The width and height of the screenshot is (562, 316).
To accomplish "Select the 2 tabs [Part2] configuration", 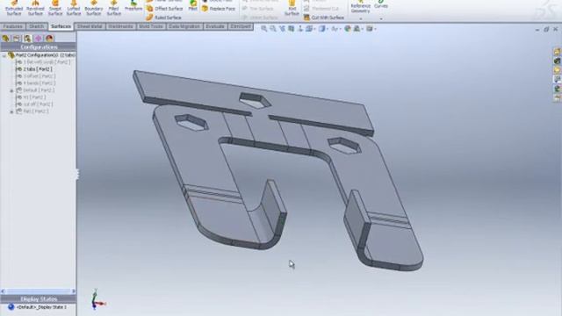I will pos(34,69).
